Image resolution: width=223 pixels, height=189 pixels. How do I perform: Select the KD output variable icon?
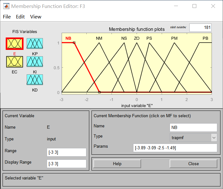pyautogui.click(x=35, y=80)
